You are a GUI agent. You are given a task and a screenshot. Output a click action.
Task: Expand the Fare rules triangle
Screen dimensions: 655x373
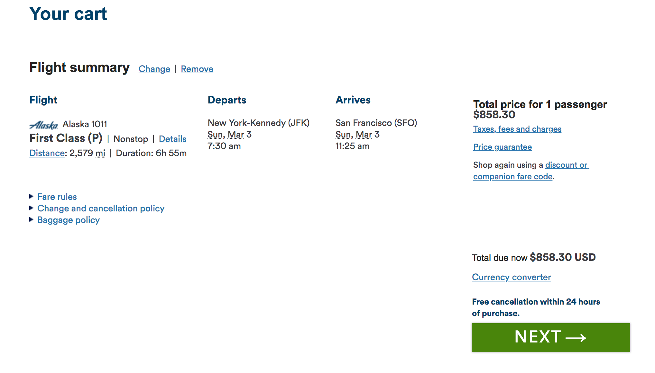click(x=31, y=196)
